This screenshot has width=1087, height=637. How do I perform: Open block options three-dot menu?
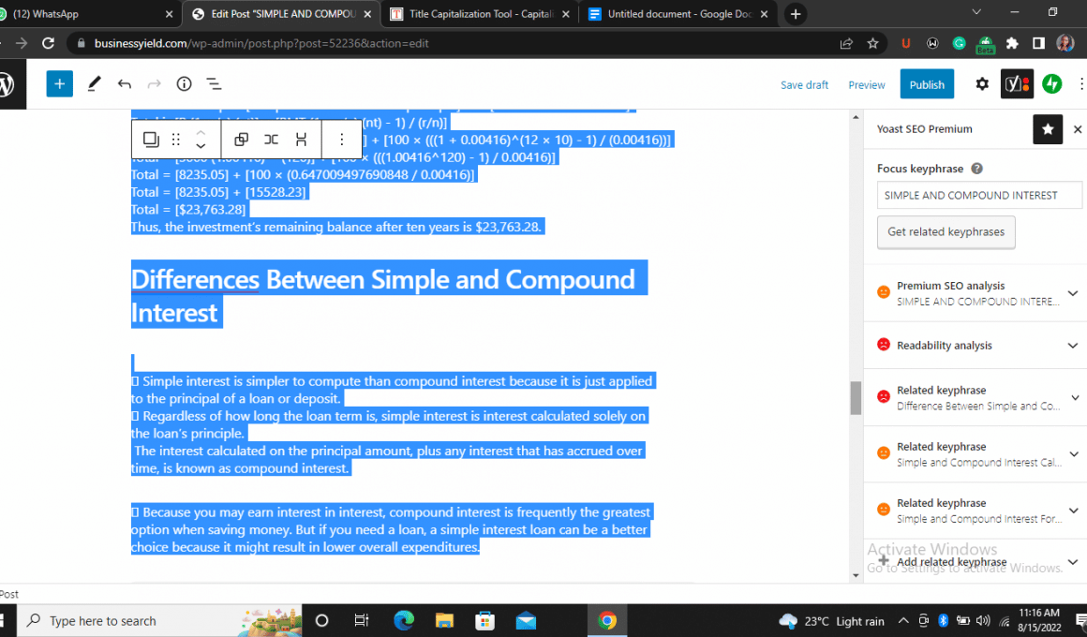coord(341,140)
